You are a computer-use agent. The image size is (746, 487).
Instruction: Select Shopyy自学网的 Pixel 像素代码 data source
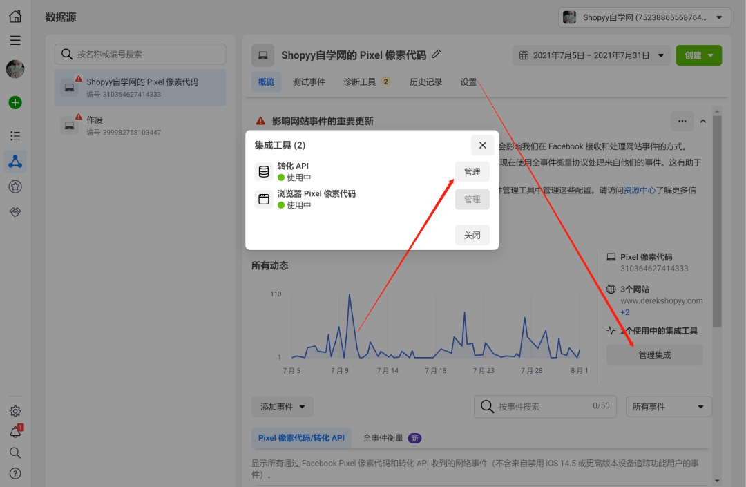(x=140, y=88)
